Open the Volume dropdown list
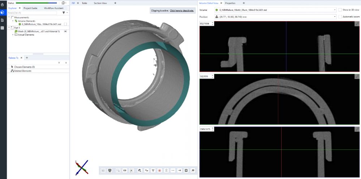Screen dimensions: 361x179 click(x=335, y=10)
